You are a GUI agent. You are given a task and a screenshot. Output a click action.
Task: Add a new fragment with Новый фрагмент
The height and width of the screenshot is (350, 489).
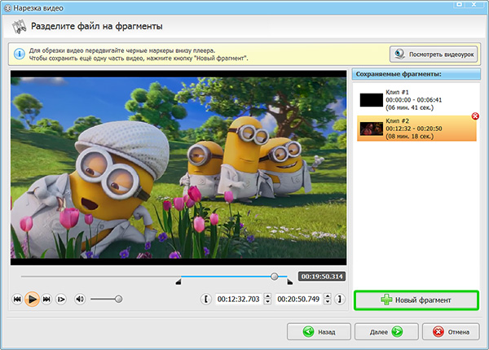click(x=416, y=300)
